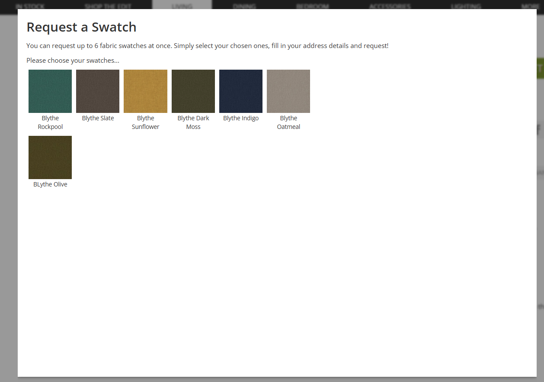This screenshot has height=382, width=544.
Task: Pick the Blythe Oatmeal beige swatch image
Action: pos(288,91)
